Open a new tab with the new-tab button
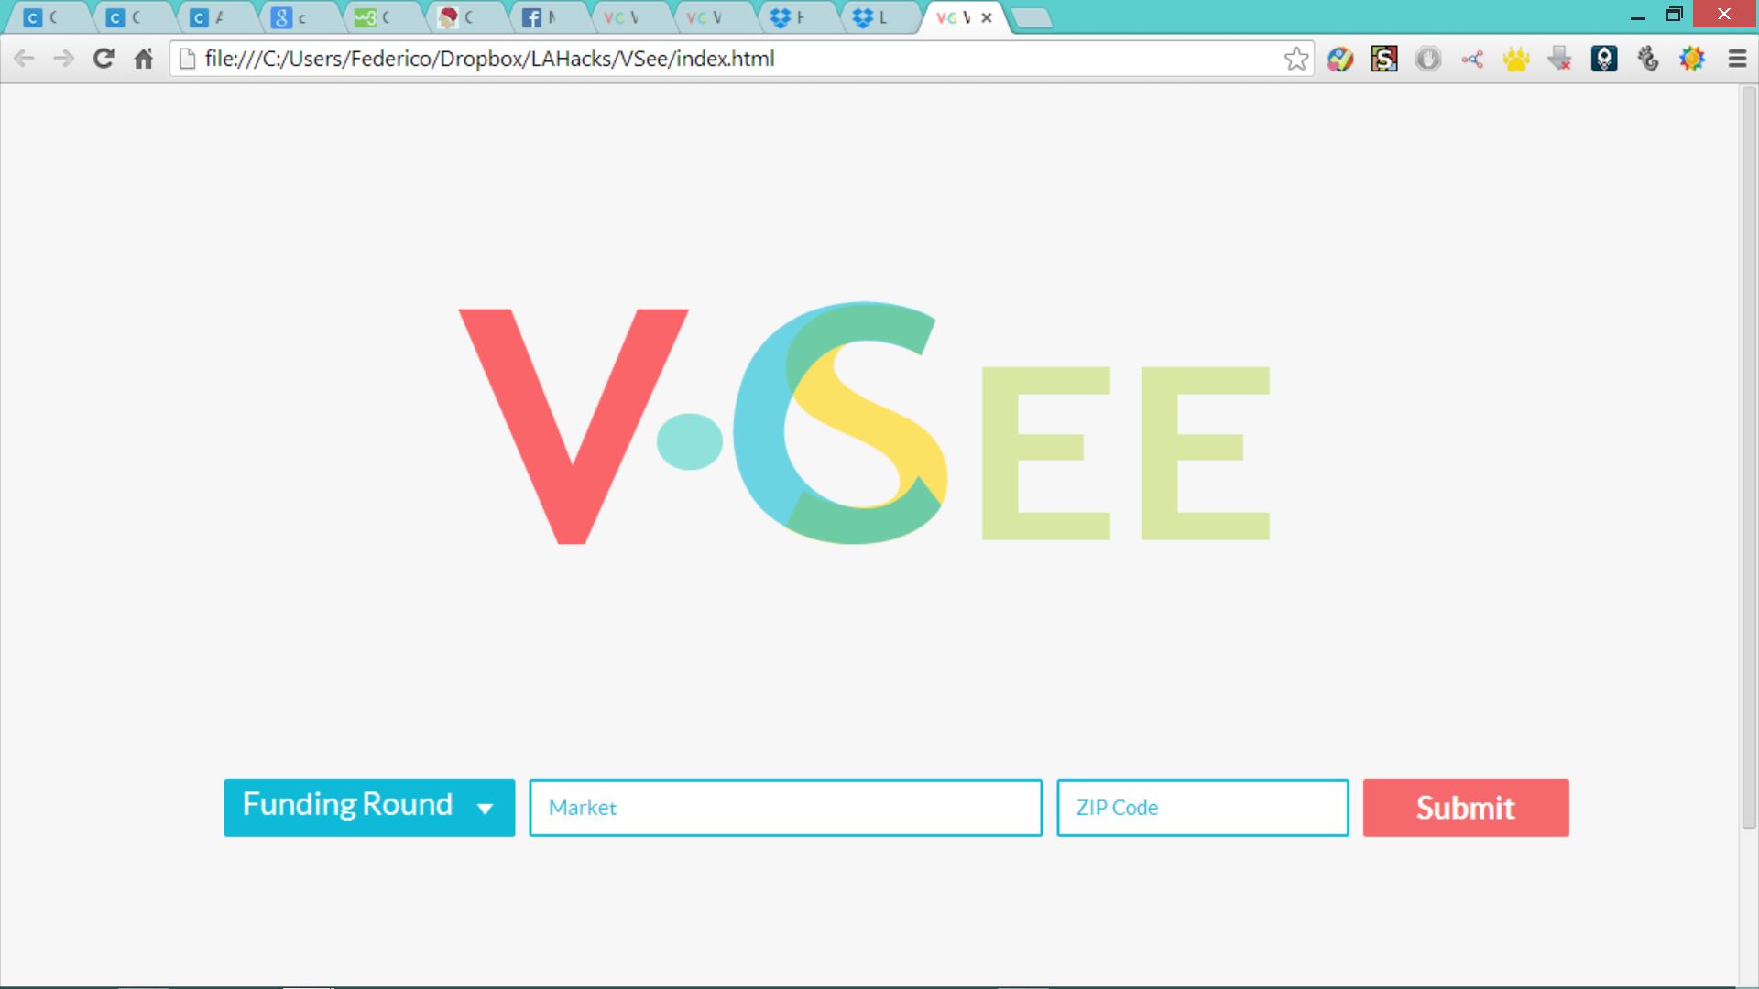This screenshot has width=1759, height=989. coord(1032,17)
